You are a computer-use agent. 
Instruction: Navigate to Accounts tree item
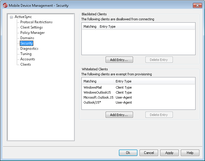tap(28, 59)
